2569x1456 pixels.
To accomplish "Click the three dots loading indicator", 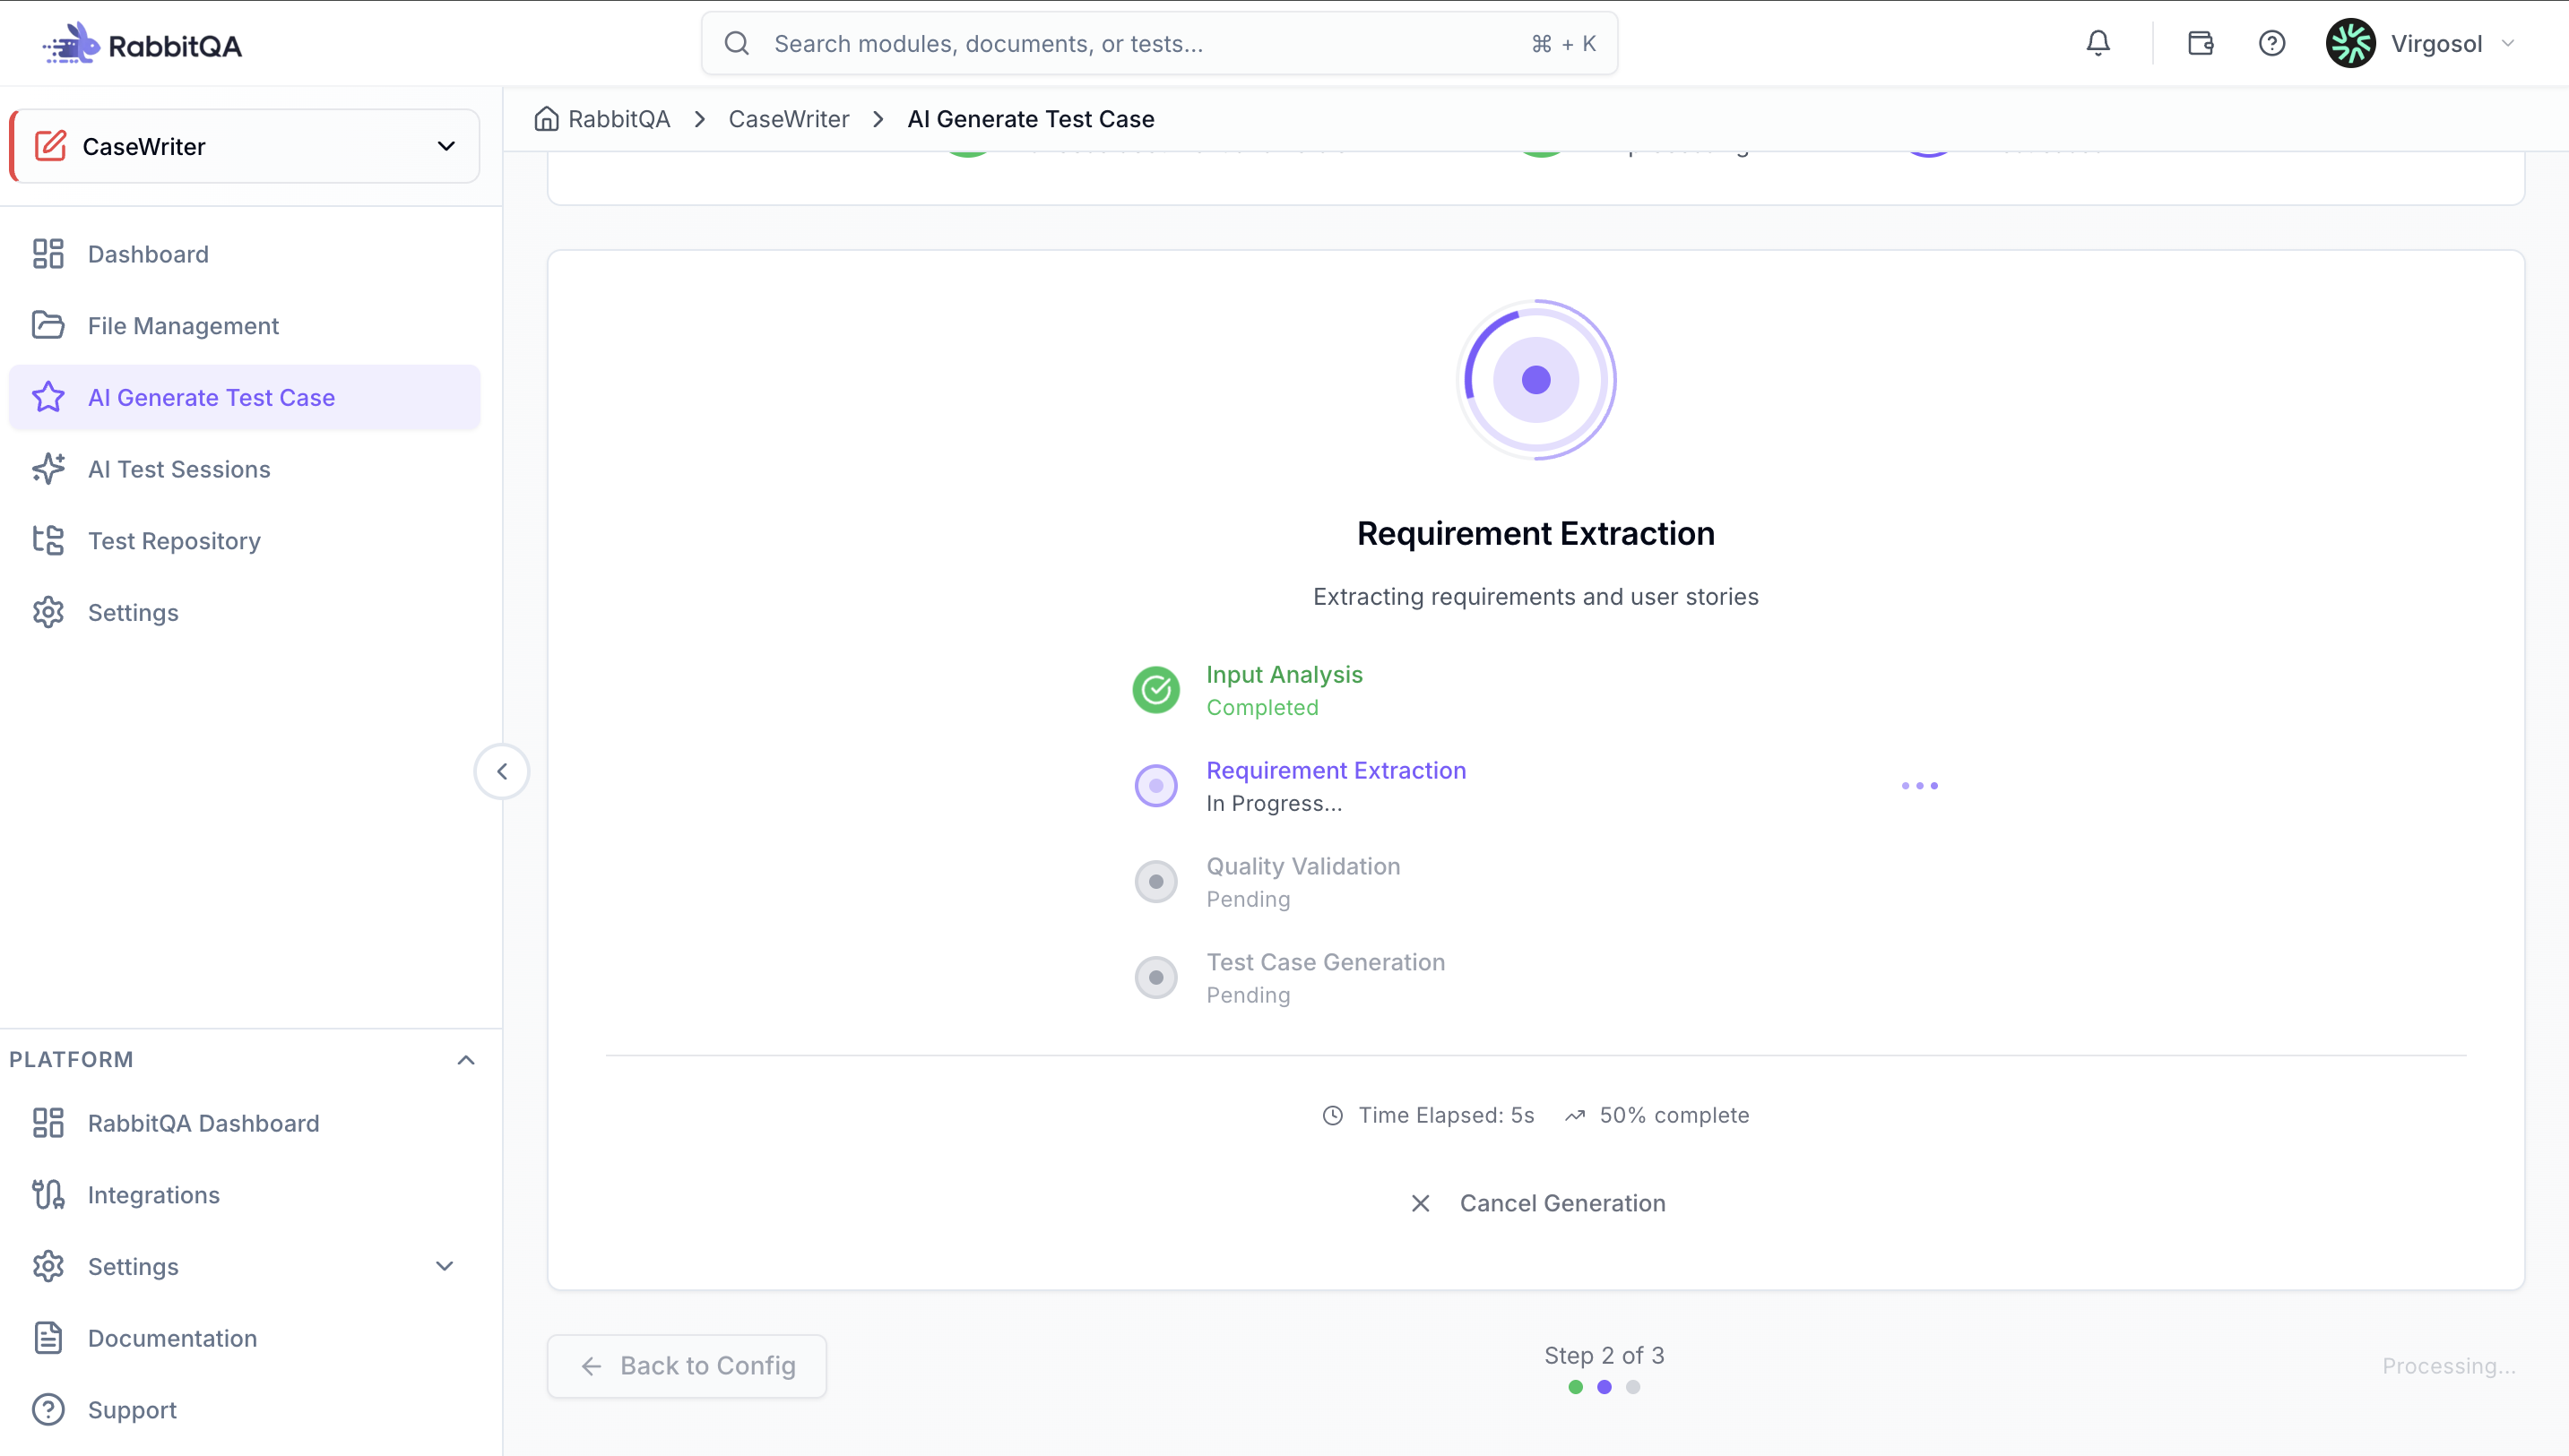I will point(1920,786).
